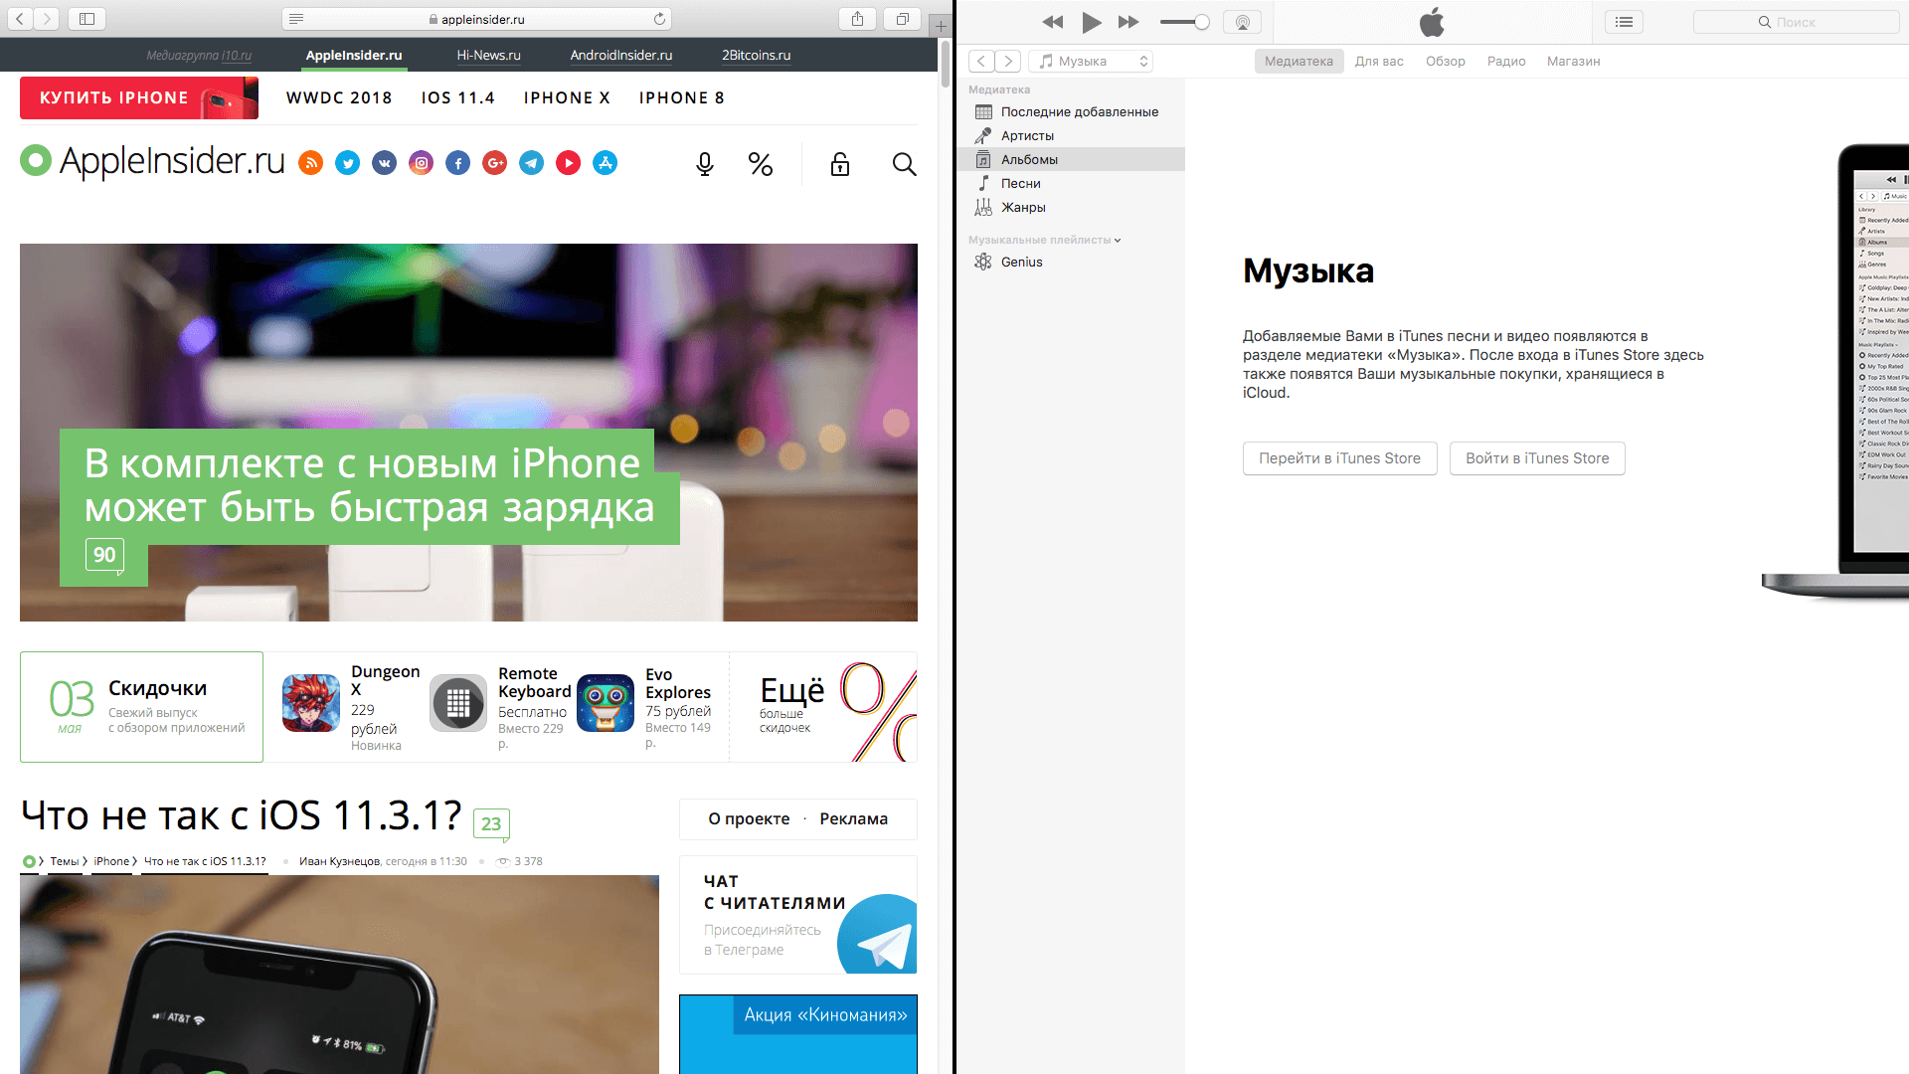
Task: Open the Evo Explores app deal
Action: [646, 707]
